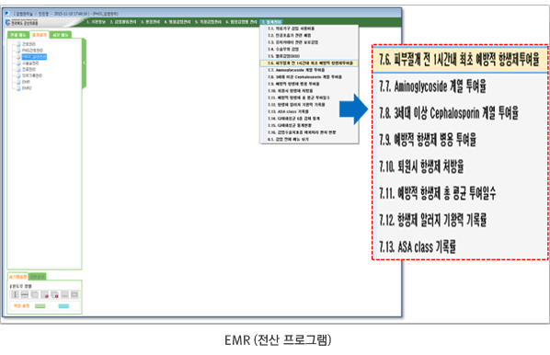Switch to the rightmost green tab above the tree
Image resolution: width=550 pixels, height=355 pixels.
[x=61, y=35]
